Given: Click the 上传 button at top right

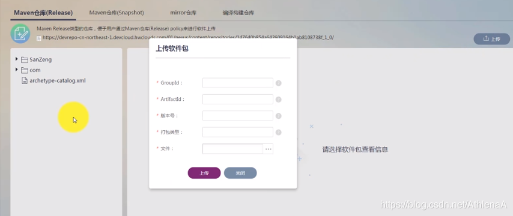Looking at the screenshot, I should click(x=492, y=39).
